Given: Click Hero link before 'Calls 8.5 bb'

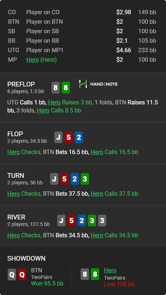Looking at the screenshot, I should [x=43, y=110].
